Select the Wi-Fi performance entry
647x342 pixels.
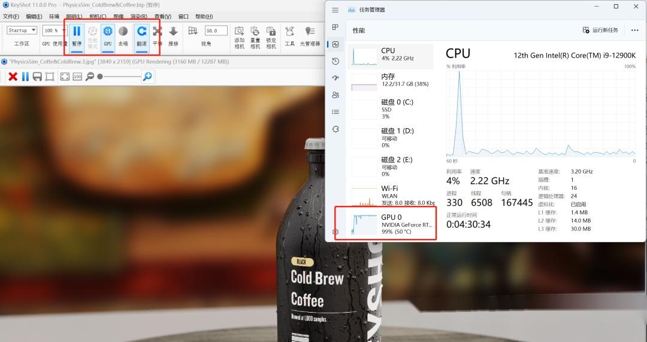[391, 195]
